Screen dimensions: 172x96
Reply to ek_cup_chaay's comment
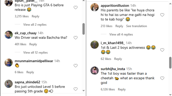[x=33, y=44]
